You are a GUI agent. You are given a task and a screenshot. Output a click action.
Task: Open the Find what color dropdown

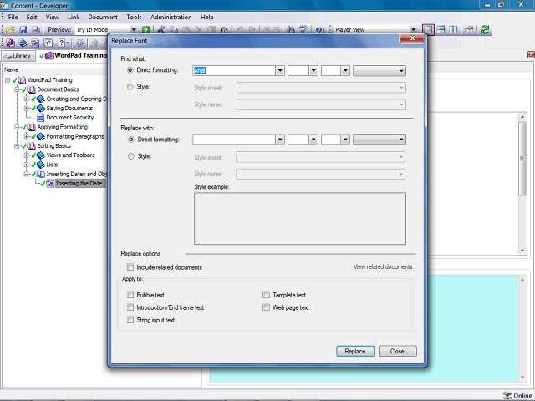pyautogui.click(x=380, y=71)
